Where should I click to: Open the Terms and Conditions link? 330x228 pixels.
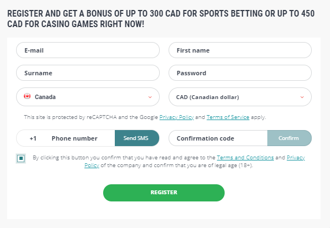tap(245, 158)
